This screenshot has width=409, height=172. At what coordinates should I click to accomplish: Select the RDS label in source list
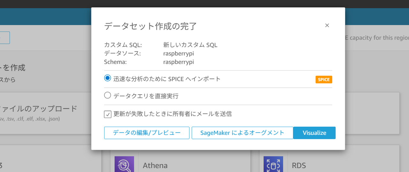(299, 165)
